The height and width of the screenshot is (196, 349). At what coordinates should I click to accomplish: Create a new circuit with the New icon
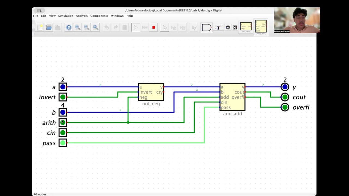pyautogui.click(x=40, y=27)
